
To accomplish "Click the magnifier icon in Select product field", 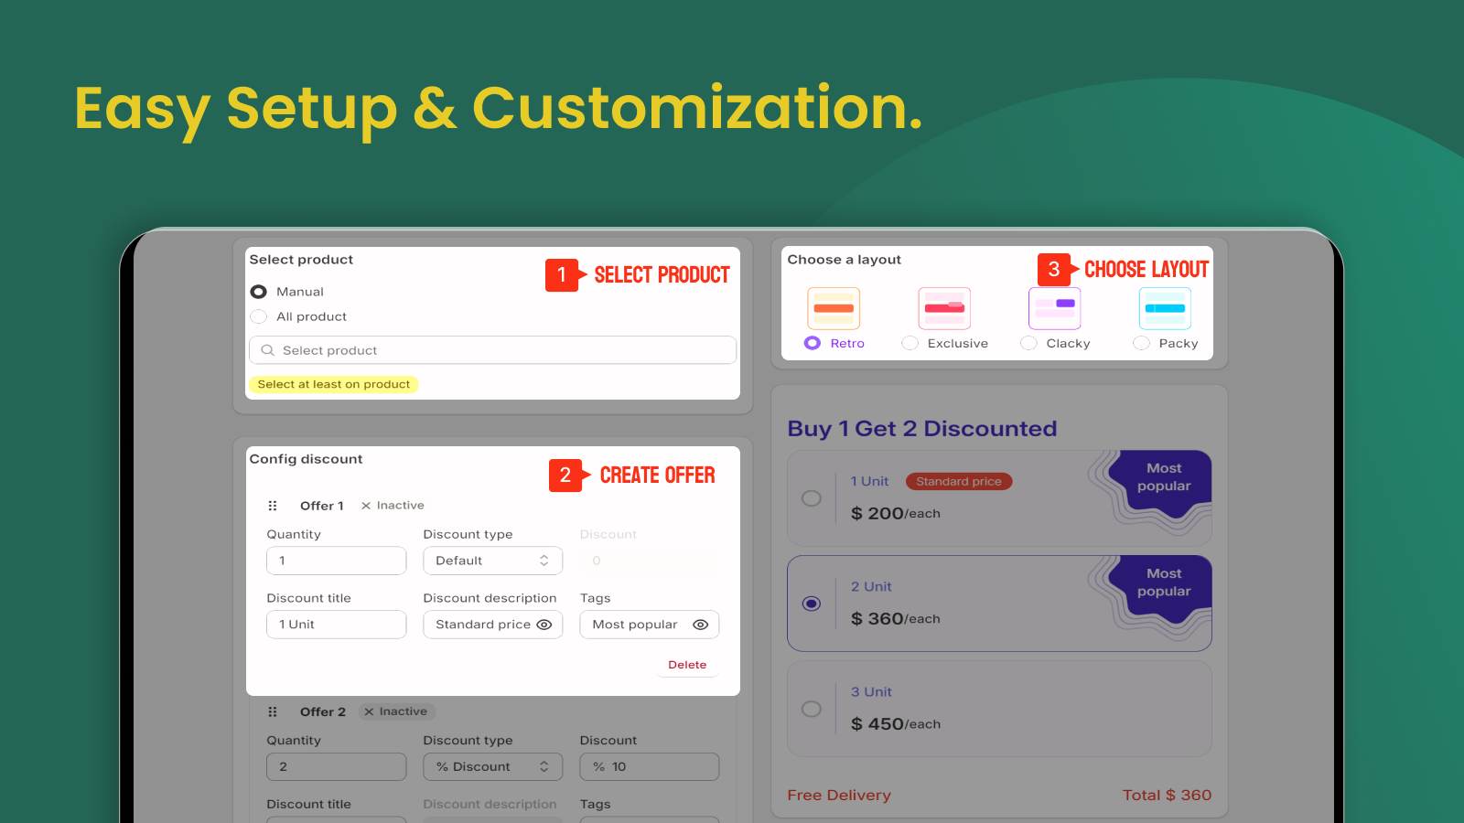I will pos(266,350).
